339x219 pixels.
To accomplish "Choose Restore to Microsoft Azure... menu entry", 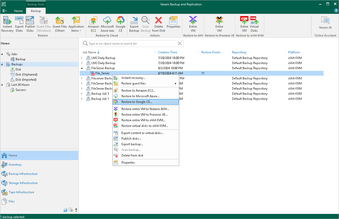I will [146, 96].
